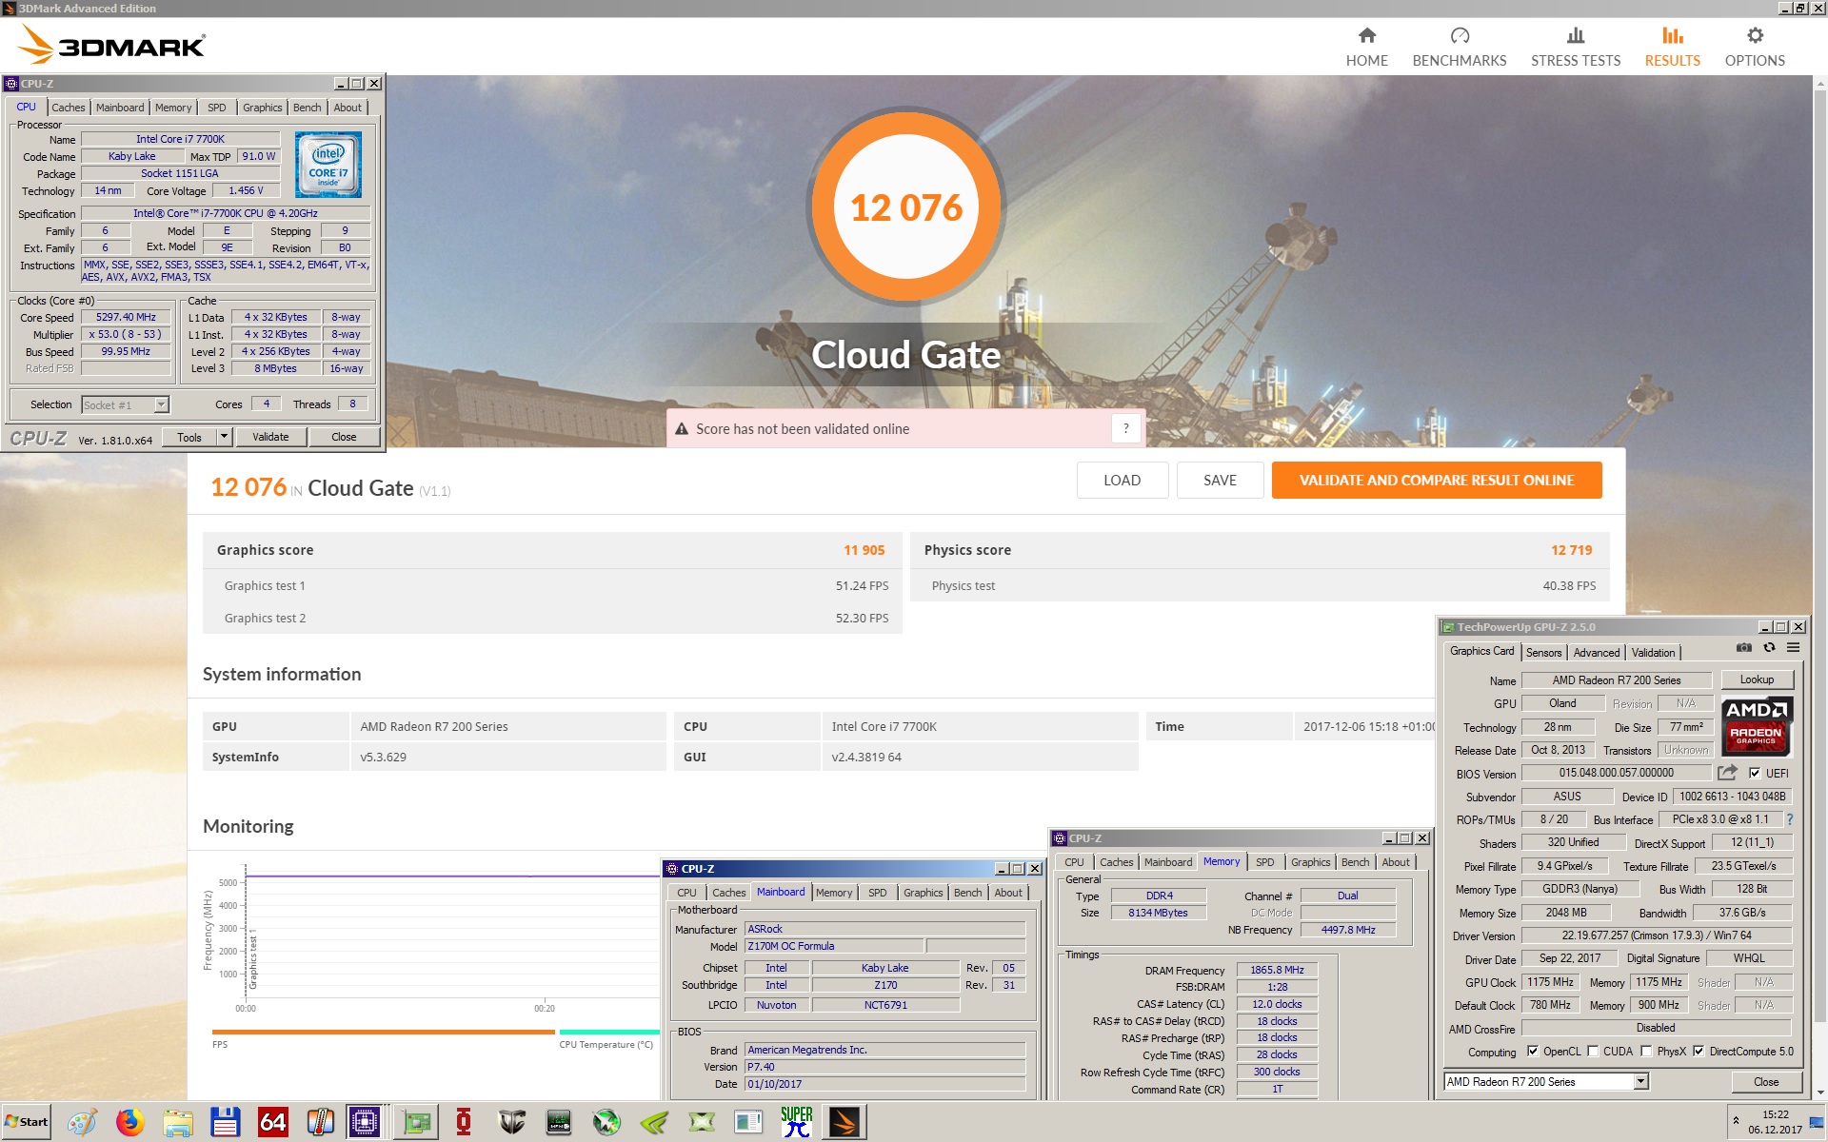Open 3DMark Options gear

tap(1754, 47)
